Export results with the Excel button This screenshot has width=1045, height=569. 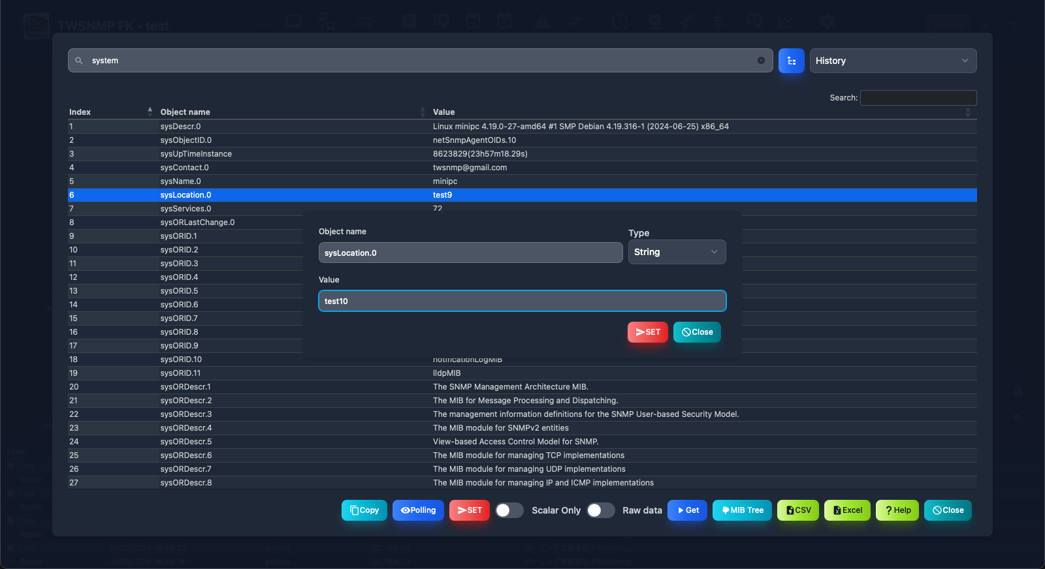pos(847,510)
